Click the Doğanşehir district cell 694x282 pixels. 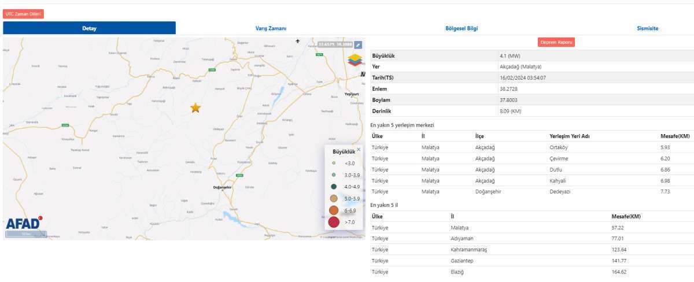[x=488, y=191]
